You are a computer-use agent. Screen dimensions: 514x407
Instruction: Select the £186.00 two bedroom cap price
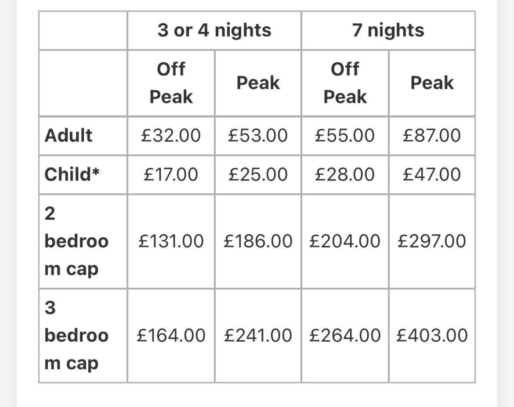pos(258,242)
